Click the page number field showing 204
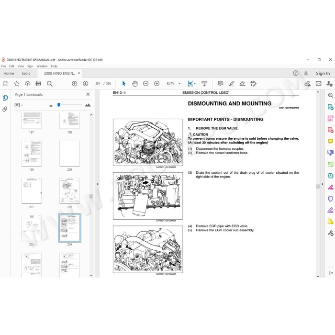Screen dimensions: 335x335 tap(98, 84)
